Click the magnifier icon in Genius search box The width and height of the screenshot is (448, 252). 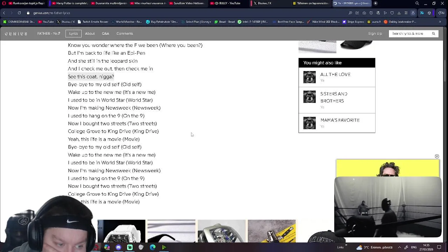433,34
